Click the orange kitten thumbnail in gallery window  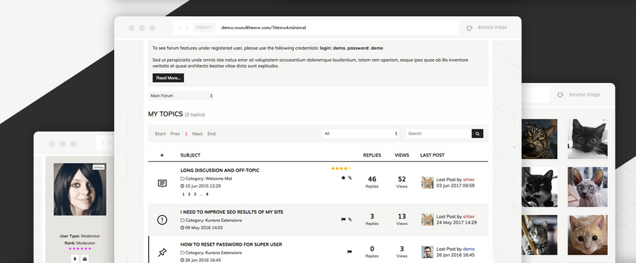[587, 235]
